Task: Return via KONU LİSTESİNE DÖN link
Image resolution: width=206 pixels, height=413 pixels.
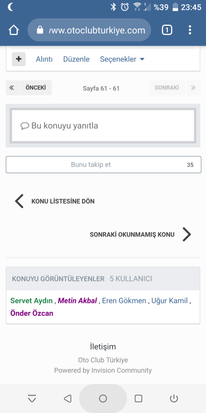Action: coord(55,201)
